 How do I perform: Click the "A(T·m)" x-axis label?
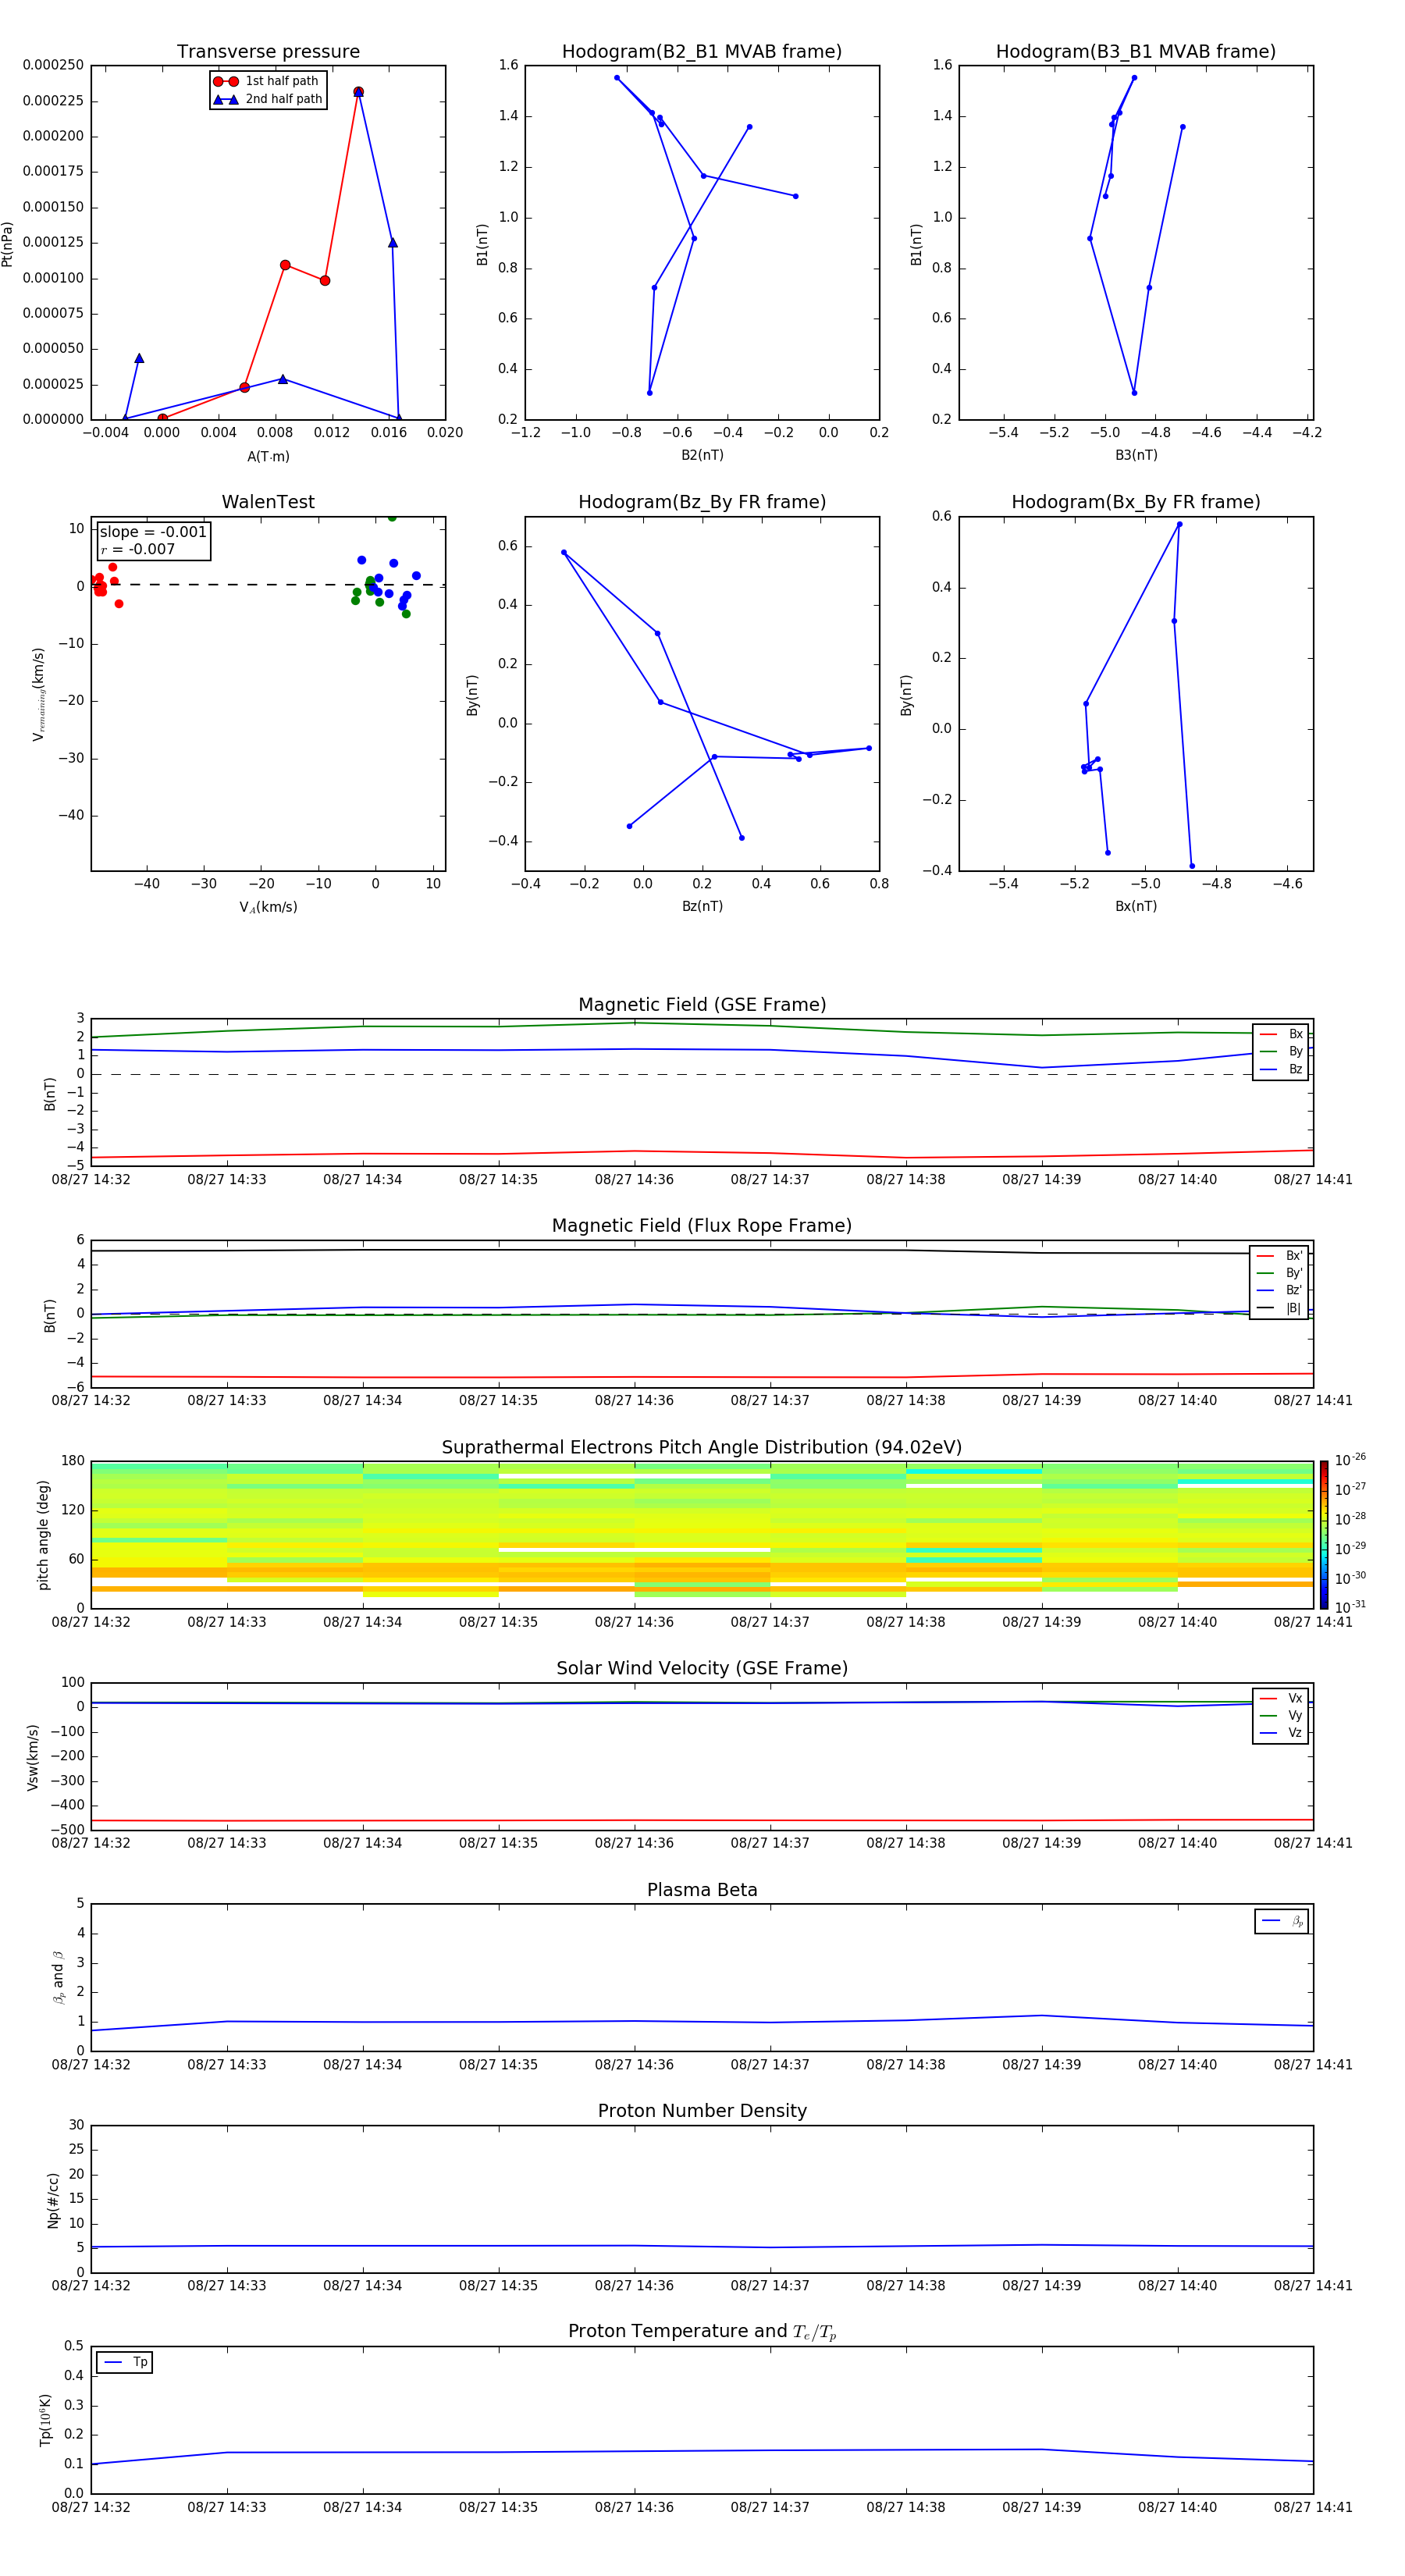pos(268,457)
